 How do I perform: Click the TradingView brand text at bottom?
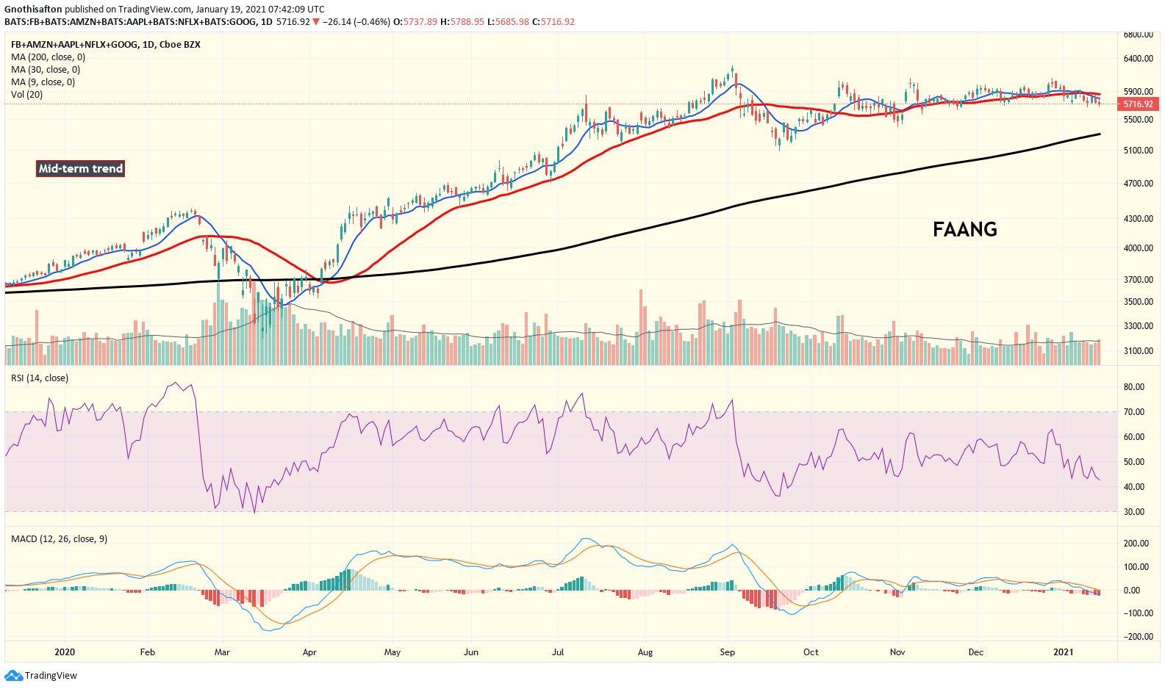51,676
